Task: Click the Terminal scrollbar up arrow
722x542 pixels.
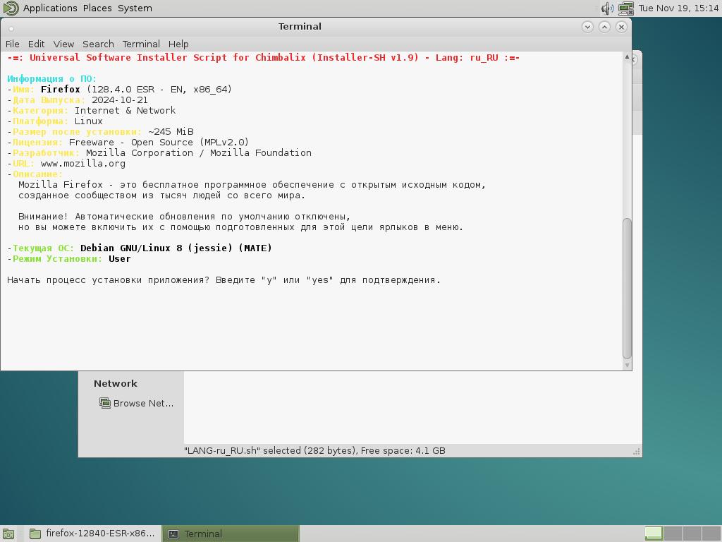Action: [627, 56]
